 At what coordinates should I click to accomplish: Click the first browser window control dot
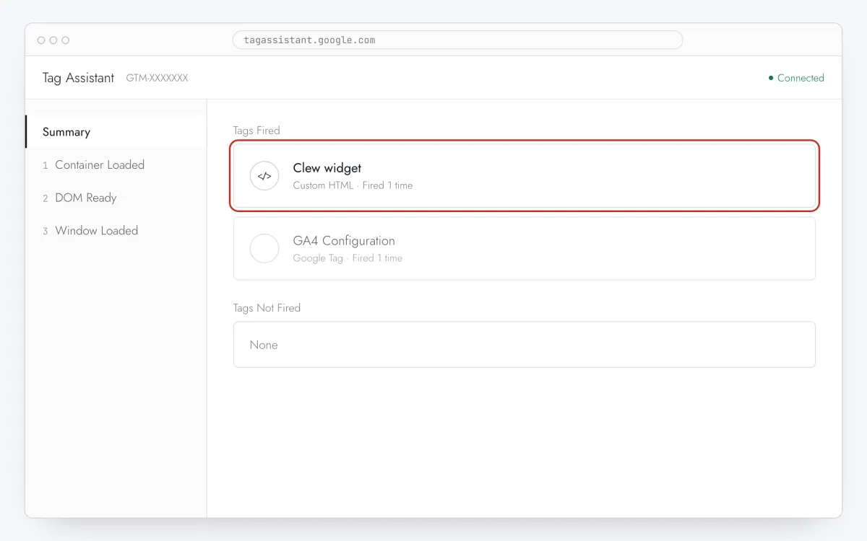click(x=41, y=40)
